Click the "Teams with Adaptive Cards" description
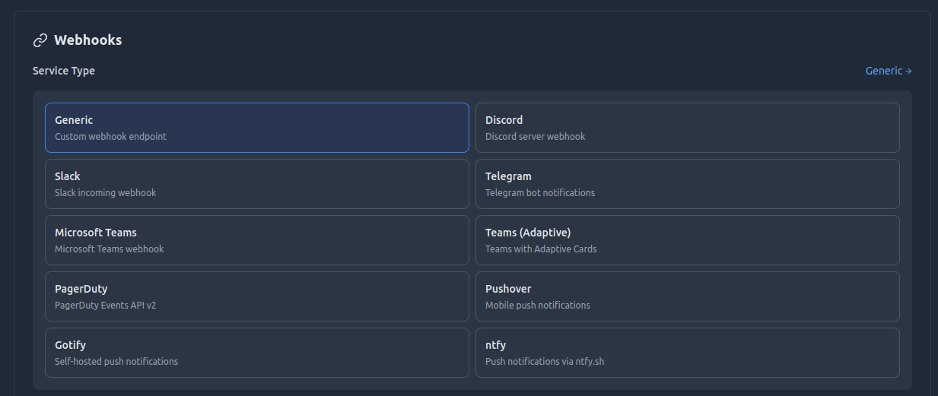Viewport: 938px width, 396px height. point(541,249)
